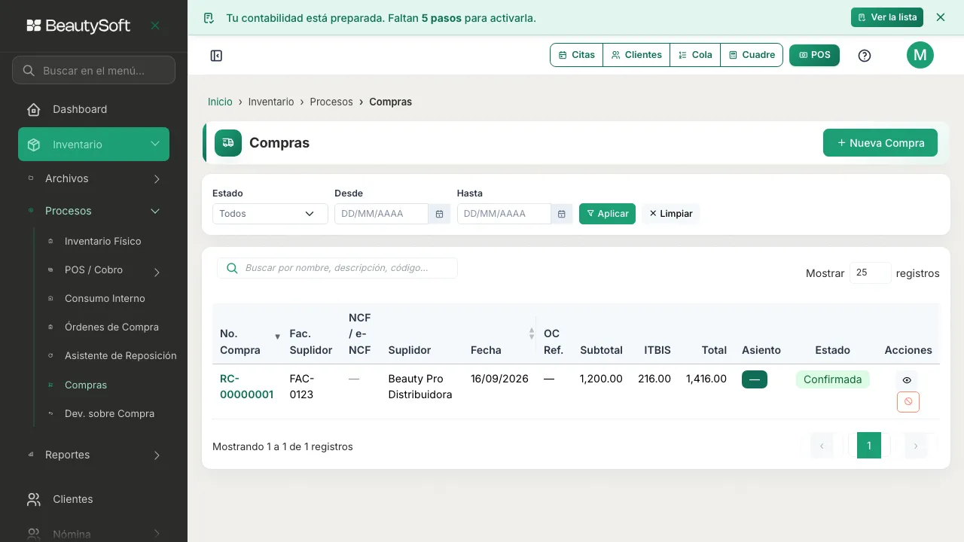Open purchase link RC-00000001

pos(246,386)
